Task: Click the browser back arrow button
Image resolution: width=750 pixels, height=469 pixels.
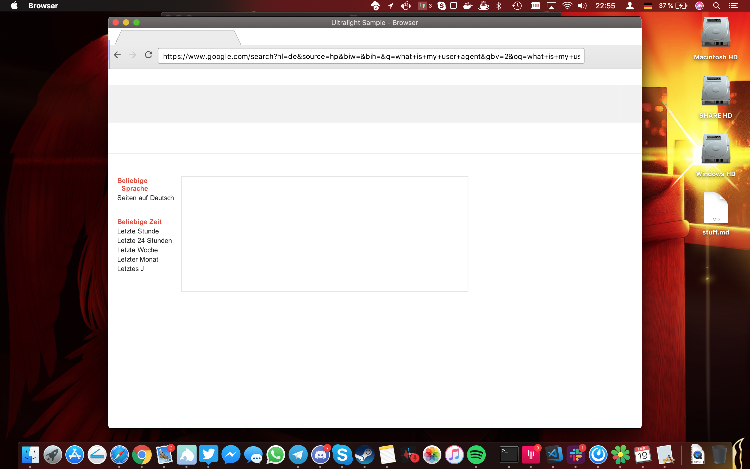Action: pyautogui.click(x=117, y=55)
